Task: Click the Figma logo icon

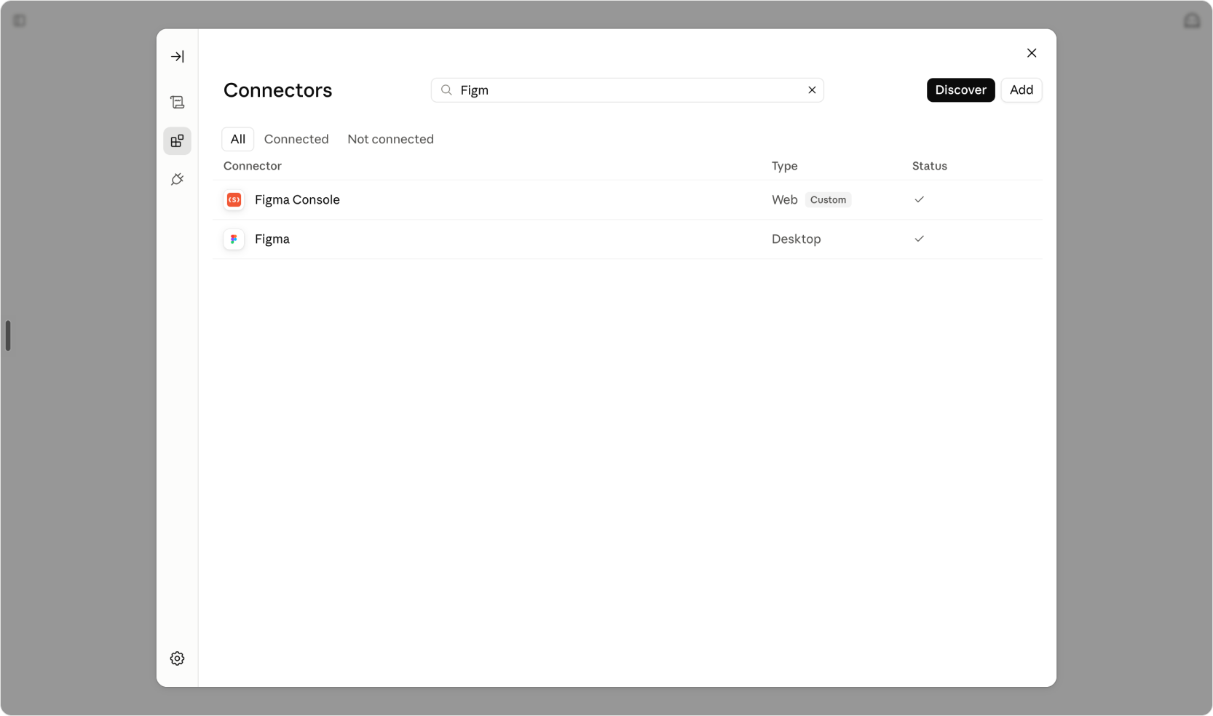Action: [x=234, y=239]
